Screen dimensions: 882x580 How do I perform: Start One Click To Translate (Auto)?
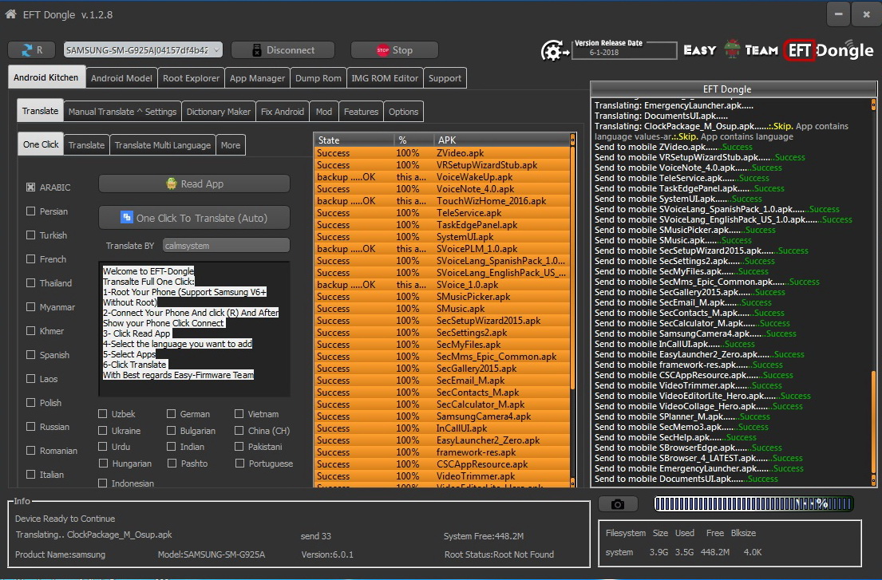click(x=195, y=218)
